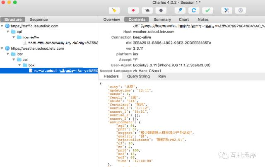Click the document icon of the selected request
This screenshot has width=265, height=167.
[31, 70]
